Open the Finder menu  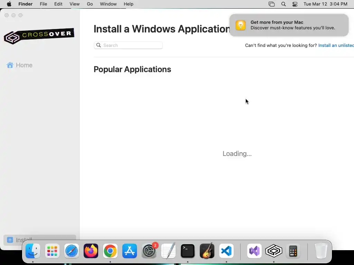pos(26,4)
